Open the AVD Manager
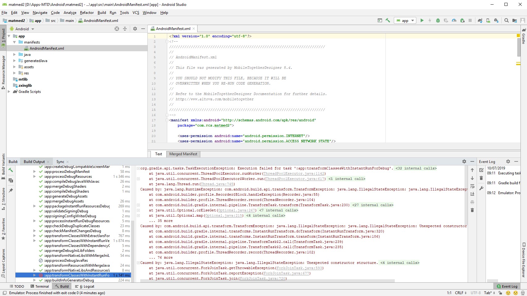 click(488, 20)
